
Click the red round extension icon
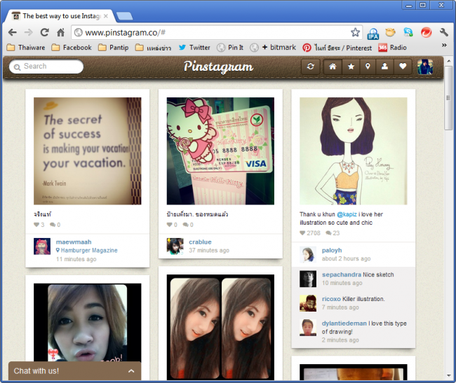click(426, 32)
